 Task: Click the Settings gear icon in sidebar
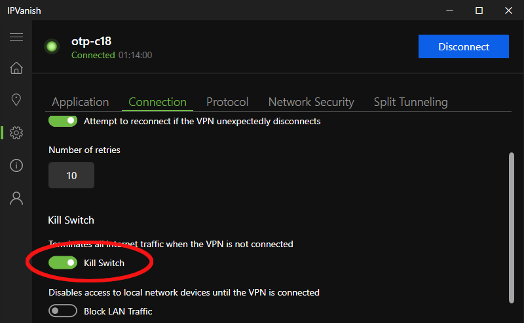(16, 133)
